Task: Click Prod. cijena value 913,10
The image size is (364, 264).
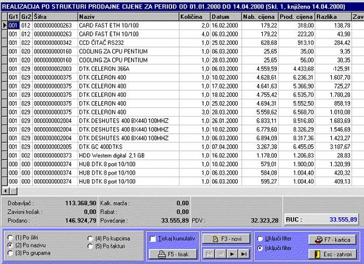Action: click(306, 42)
